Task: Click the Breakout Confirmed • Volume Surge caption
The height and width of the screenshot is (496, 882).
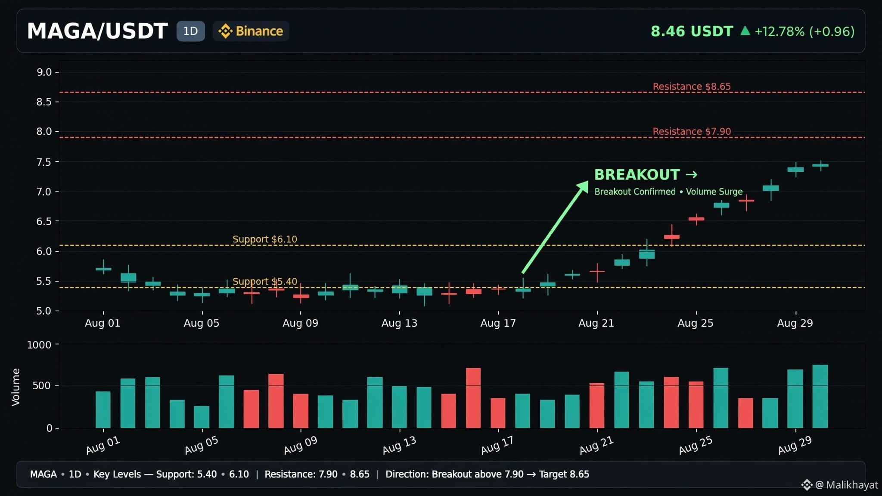Action: pyautogui.click(x=668, y=192)
